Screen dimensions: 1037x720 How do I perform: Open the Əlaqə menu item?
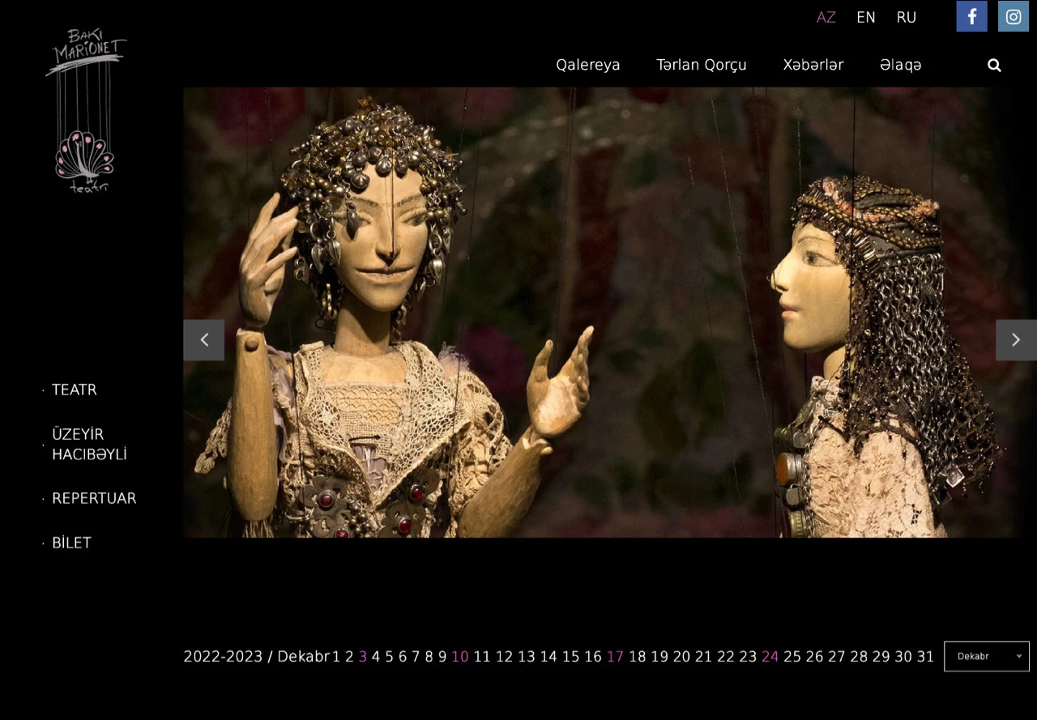(901, 65)
